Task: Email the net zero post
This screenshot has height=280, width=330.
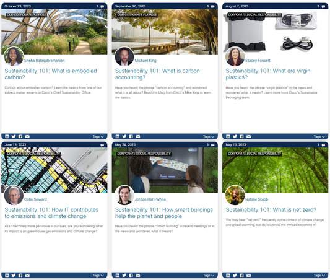Action: click(x=248, y=275)
